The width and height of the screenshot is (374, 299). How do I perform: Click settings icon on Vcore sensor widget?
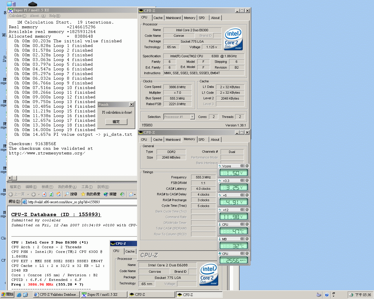[242, 166]
